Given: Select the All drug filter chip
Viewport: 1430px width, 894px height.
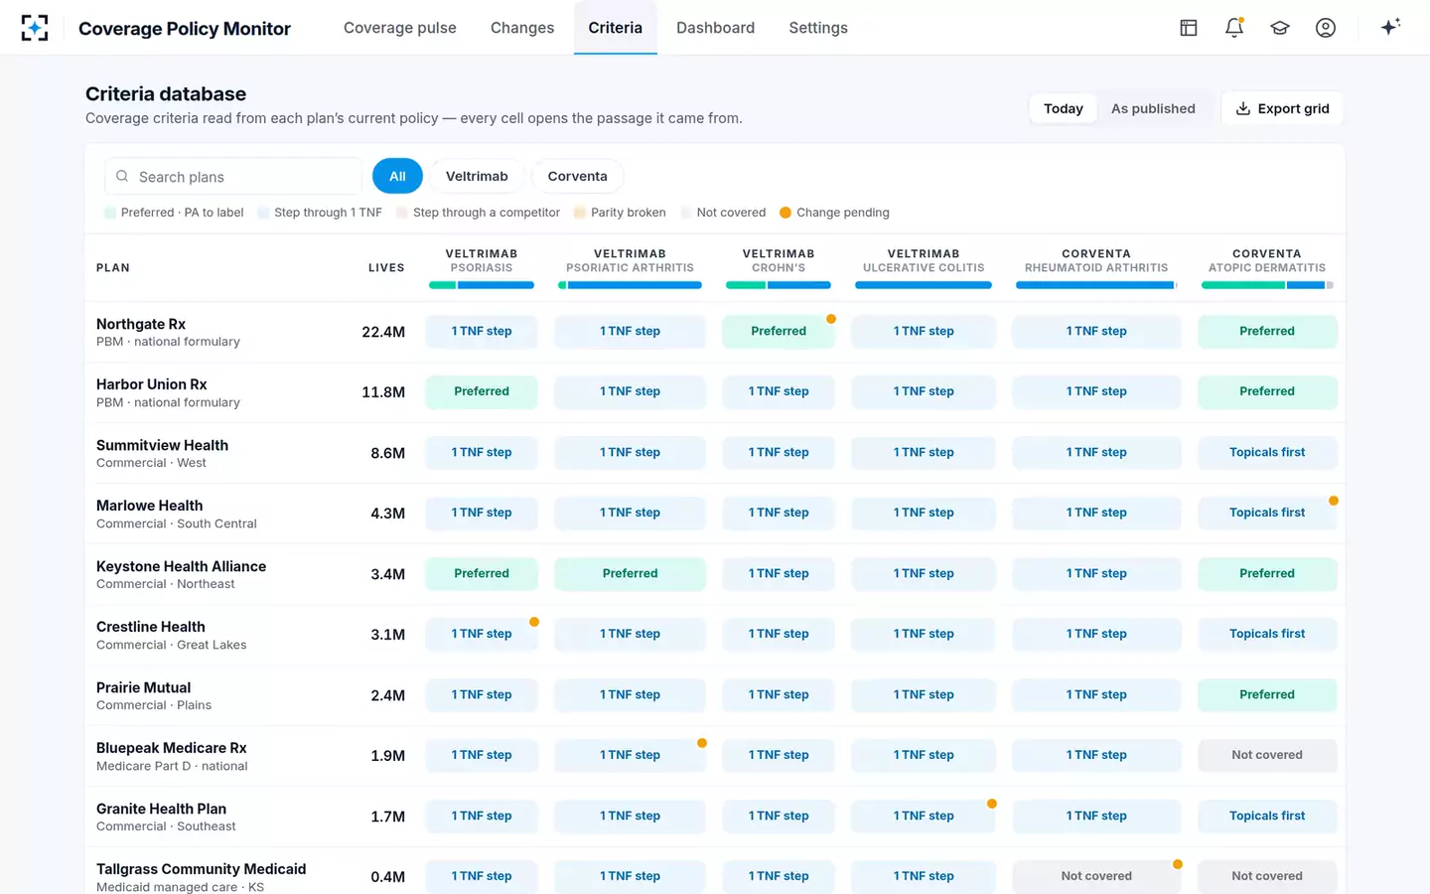Looking at the screenshot, I should click(x=397, y=176).
